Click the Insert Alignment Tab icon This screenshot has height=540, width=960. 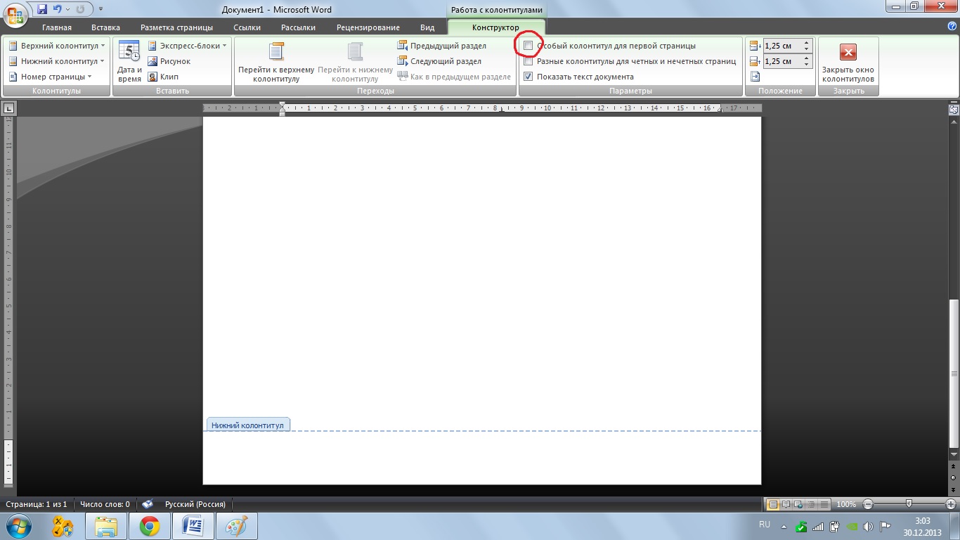(755, 77)
